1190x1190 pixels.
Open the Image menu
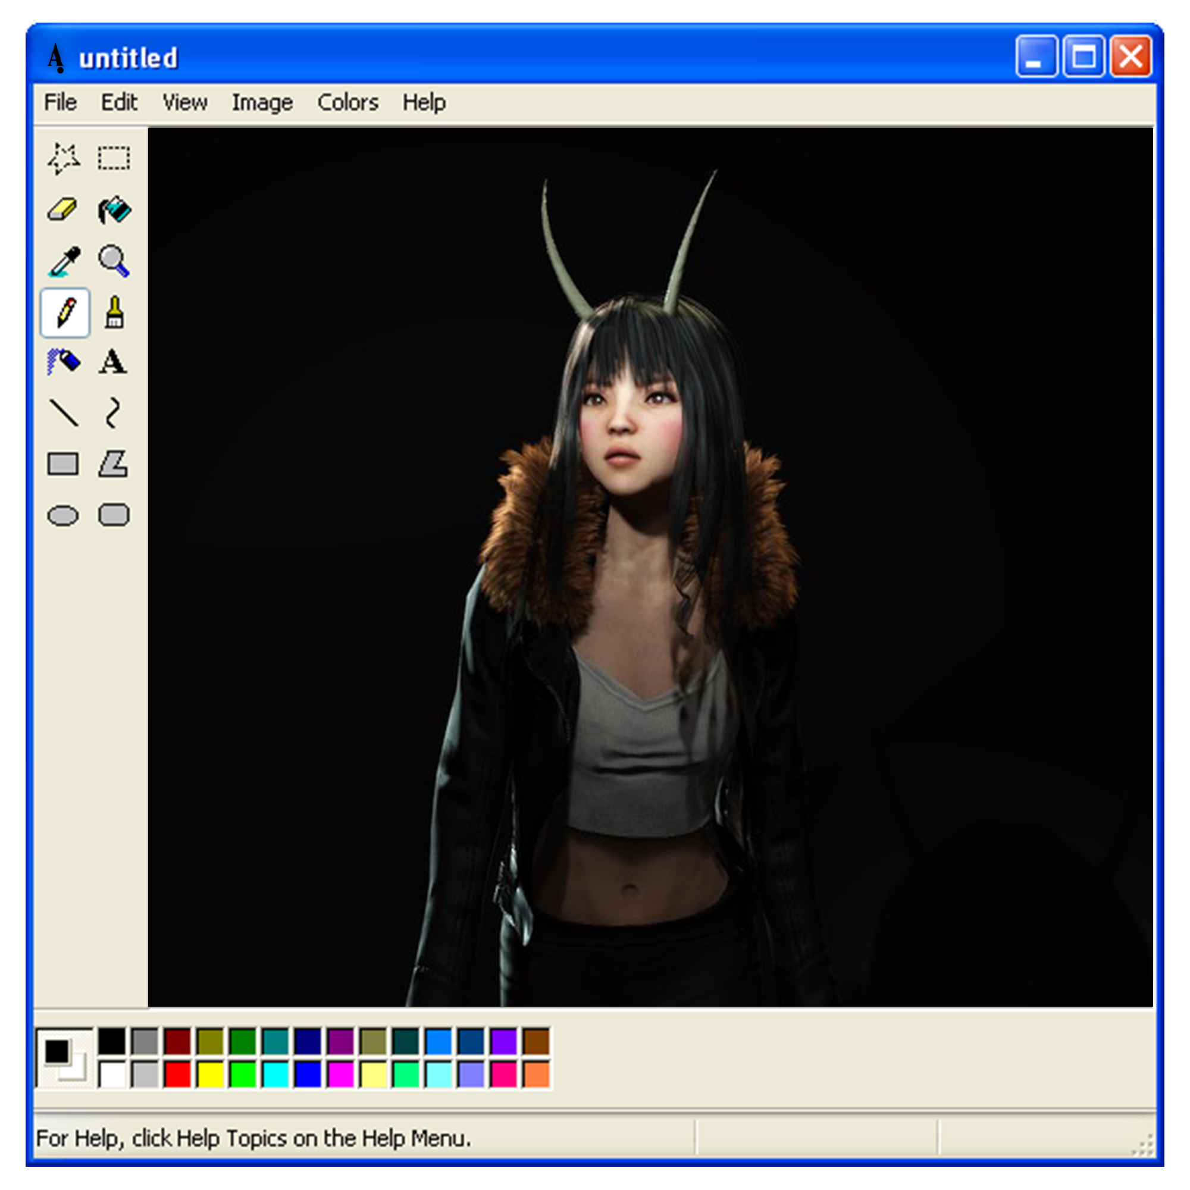pyautogui.click(x=262, y=102)
